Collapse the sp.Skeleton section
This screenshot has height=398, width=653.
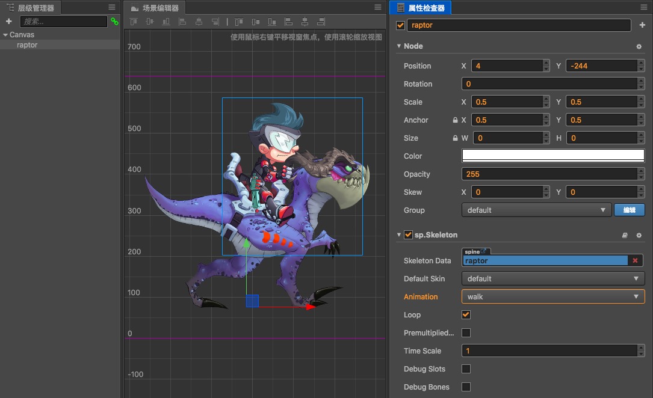(398, 235)
